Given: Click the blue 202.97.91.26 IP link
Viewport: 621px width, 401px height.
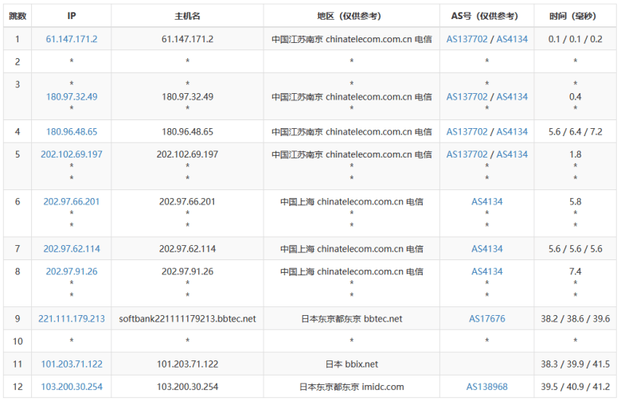Looking at the screenshot, I should click(72, 271).
